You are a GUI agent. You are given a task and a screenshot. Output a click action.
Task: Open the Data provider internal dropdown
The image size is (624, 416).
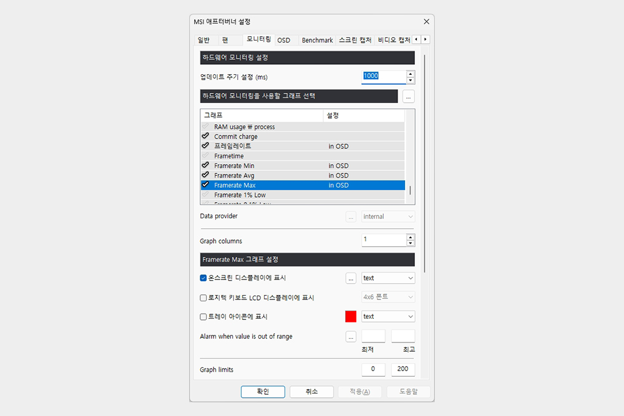[x=388, y=216]
